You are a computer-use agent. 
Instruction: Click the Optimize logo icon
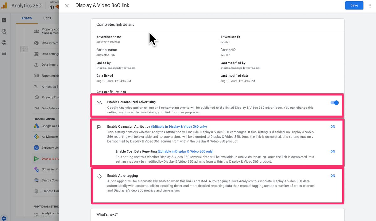point(36,169)
